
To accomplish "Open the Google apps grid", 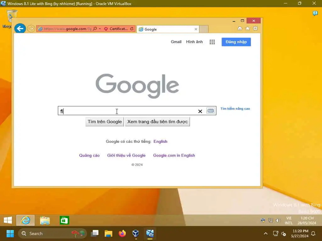I will click(212, 42).
